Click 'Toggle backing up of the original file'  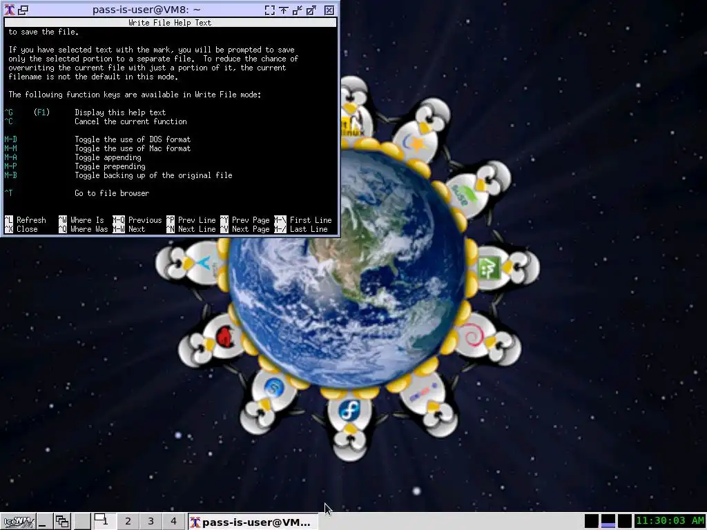click(x=153, y=175)
